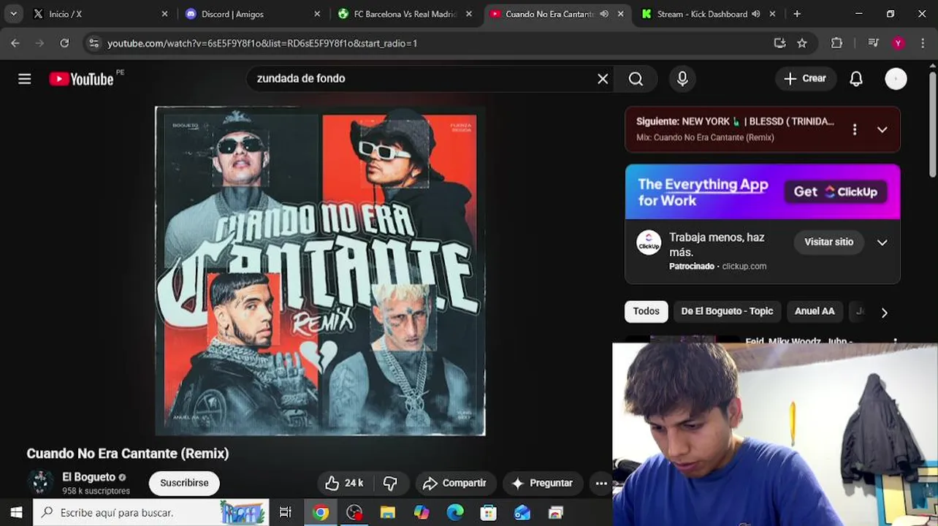Open the Chrome three-dot menu
938x526 pixels.
923,43
